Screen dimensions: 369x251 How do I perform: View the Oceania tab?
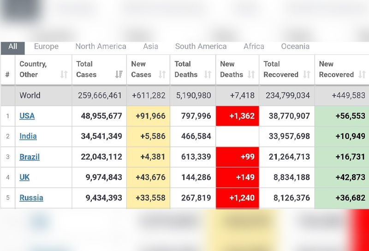295,46
